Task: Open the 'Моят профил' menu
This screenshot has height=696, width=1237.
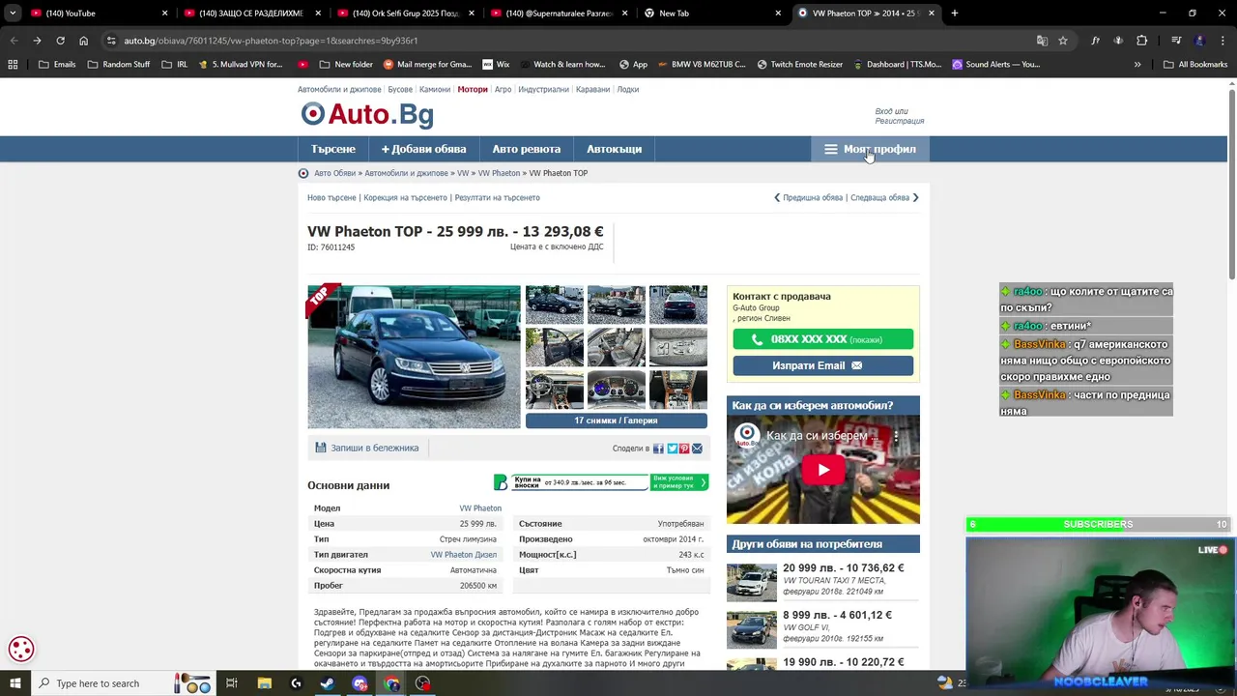Action: pos(870,149)
